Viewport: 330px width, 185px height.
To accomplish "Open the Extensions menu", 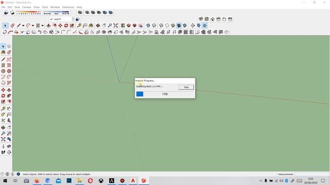I will [68, 7].
